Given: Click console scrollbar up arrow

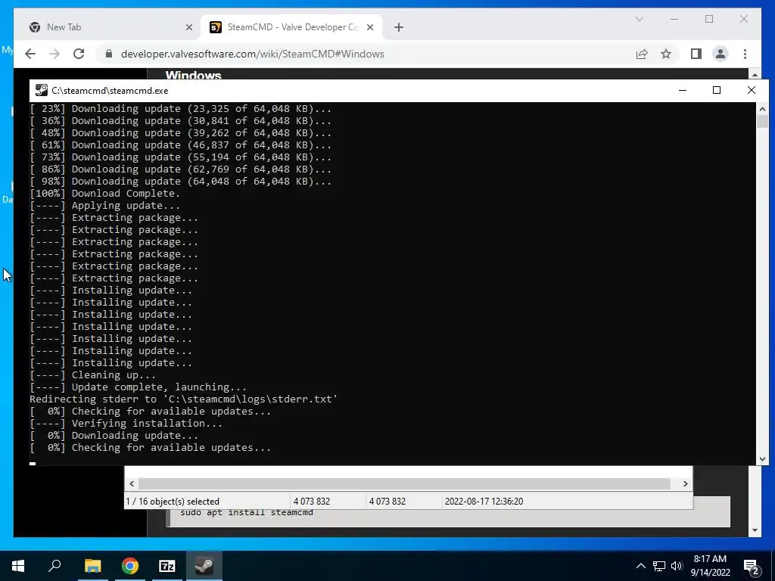Looking at the screenshot, I should click(x=762, y=109).
